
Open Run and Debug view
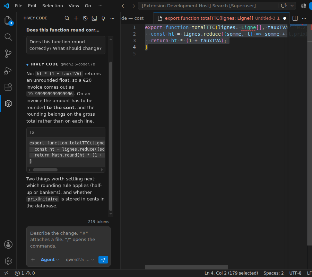pyautogui.click(x=8, y=70)
